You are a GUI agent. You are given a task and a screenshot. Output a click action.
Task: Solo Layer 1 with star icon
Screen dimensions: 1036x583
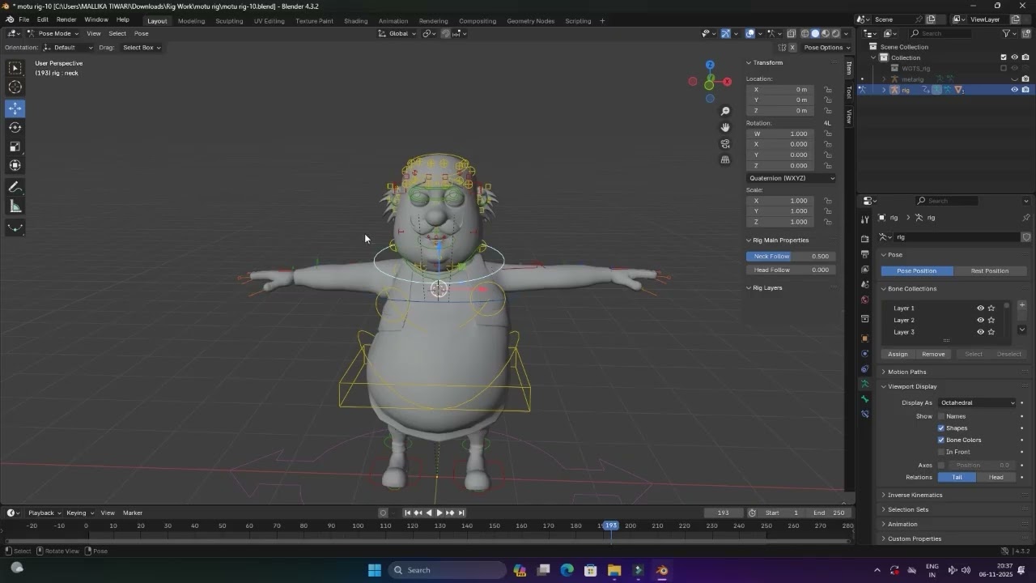[x=991, y=309]
